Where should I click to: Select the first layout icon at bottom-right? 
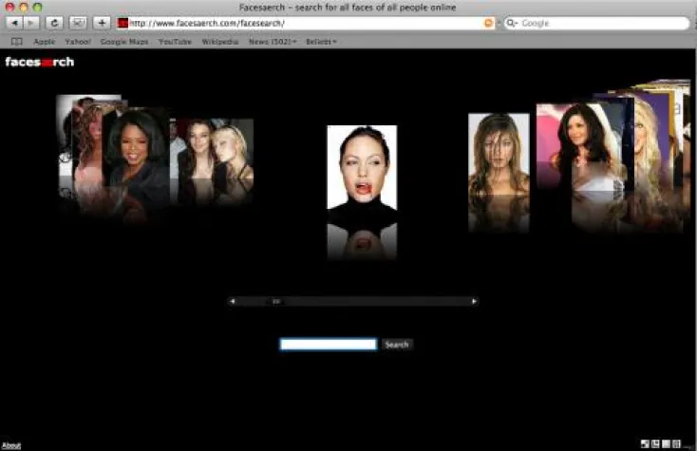click(x=646, y=443)
